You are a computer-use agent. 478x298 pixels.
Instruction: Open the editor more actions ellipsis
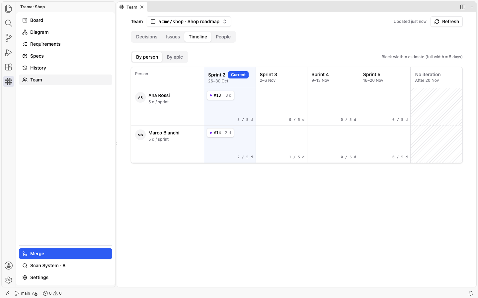(x=471, y=7)
